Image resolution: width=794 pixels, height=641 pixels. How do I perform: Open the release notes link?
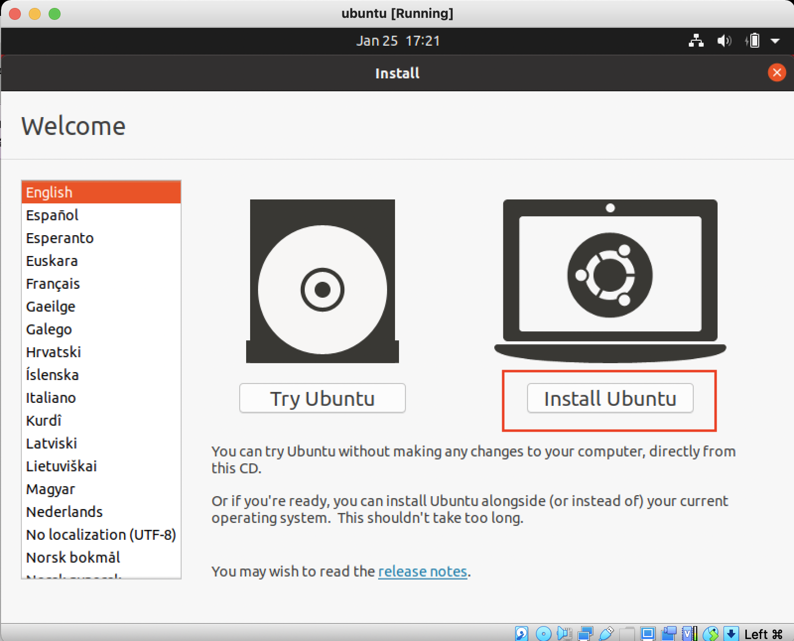(x=423, y=572)
